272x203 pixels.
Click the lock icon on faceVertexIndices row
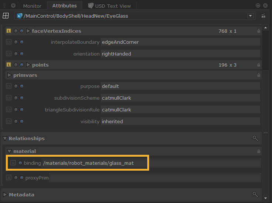point(258,31)
